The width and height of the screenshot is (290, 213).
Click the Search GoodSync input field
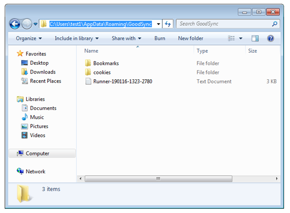[223, 24]
